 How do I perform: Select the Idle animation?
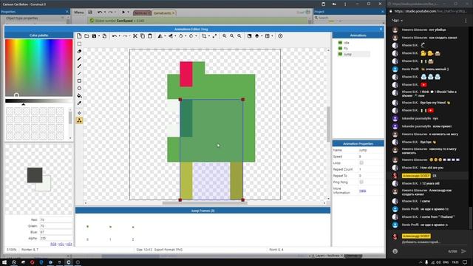[346, 43]
